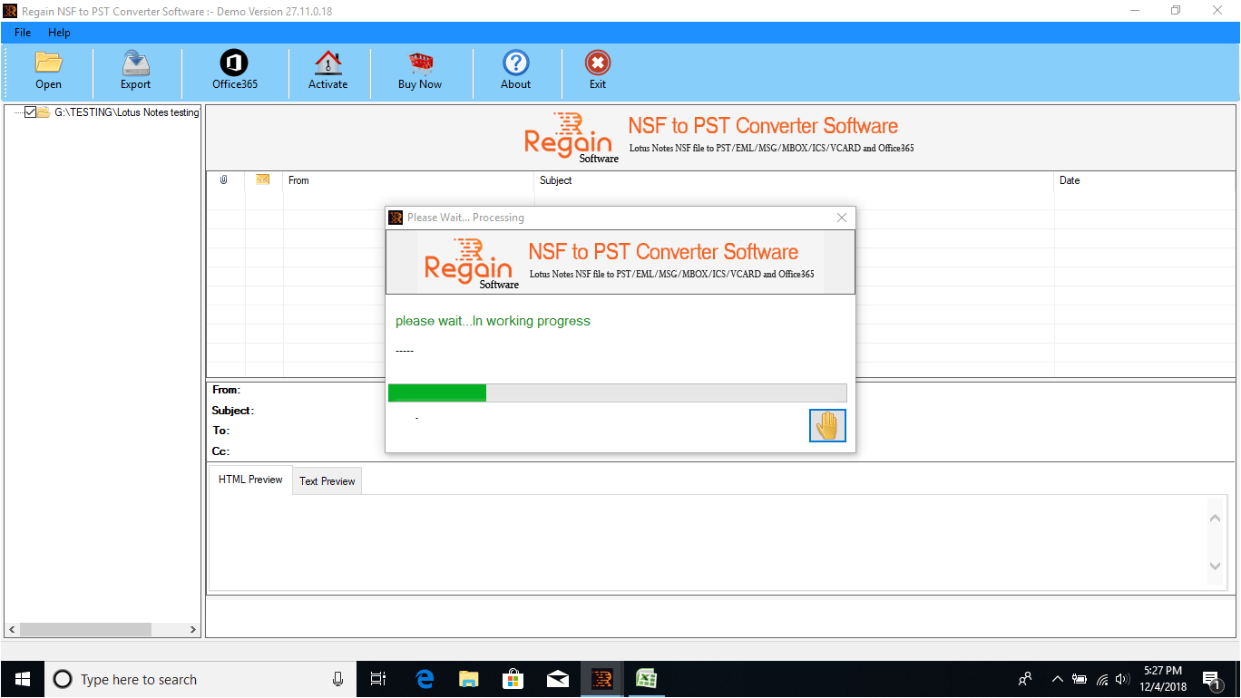Screen dimensions: 1241x698
Task: Click the preview pane scroll up arrow
Action: 1216,519
